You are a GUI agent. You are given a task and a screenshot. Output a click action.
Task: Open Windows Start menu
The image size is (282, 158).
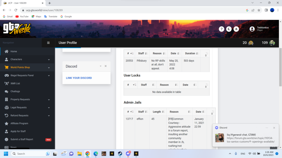click(x=6, y=154)
